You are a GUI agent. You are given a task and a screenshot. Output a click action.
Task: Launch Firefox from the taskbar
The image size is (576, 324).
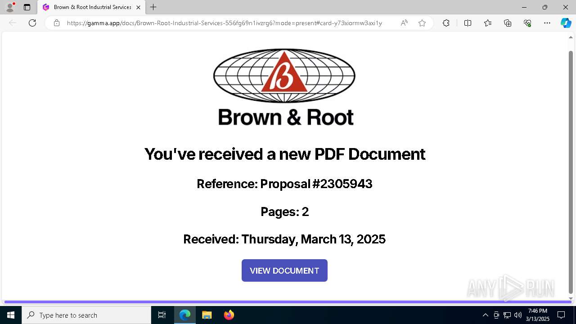point(229,315)
